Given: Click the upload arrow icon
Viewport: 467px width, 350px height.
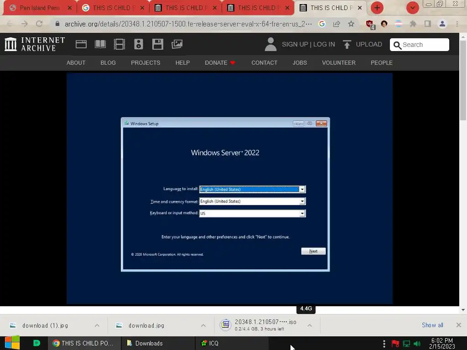Looking at the screenshot, I should click(x=347, y=44).
